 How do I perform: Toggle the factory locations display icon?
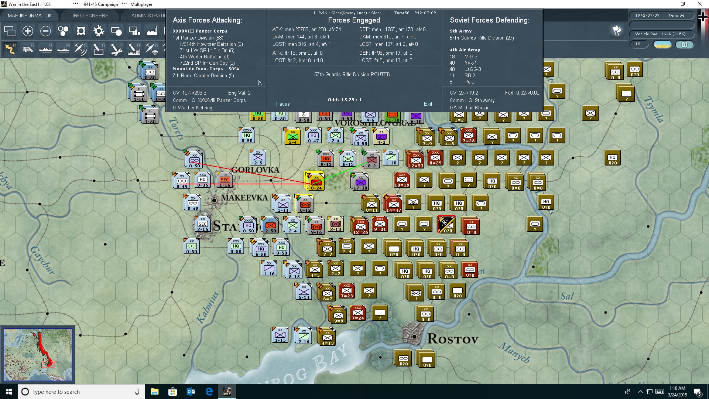click(152, 31)
